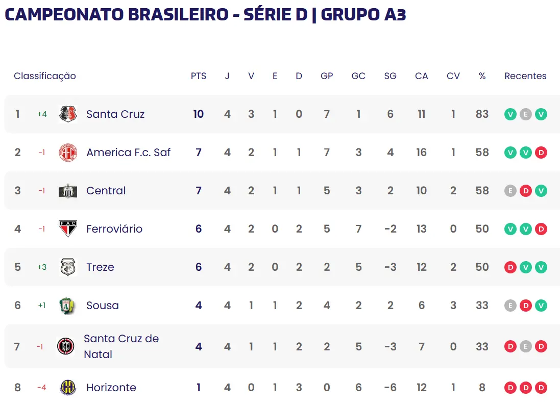Click America F.c. Saf's red defeat badge
560x406 pixels.
coord(541,153)
